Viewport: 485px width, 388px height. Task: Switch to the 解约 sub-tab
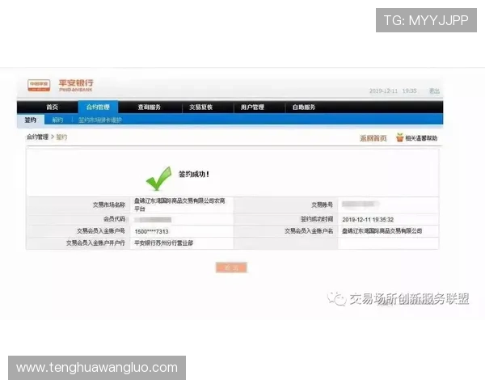(57, 120)
